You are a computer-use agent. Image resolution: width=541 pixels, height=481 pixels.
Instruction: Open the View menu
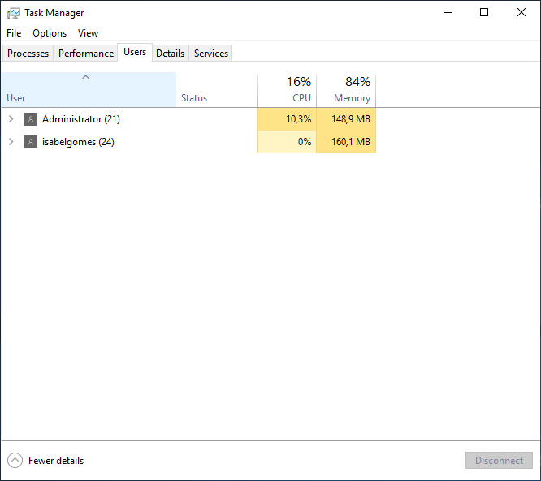click(88, 33)
